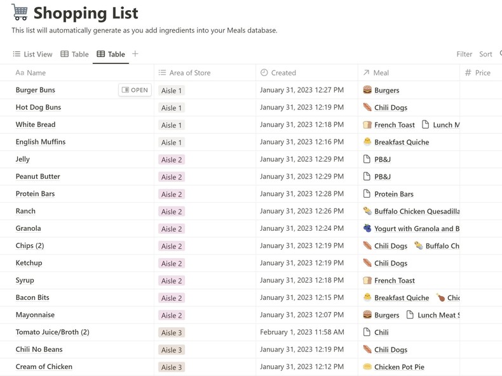Click the shopping cart page icon
502x376 pixels.
20,12
